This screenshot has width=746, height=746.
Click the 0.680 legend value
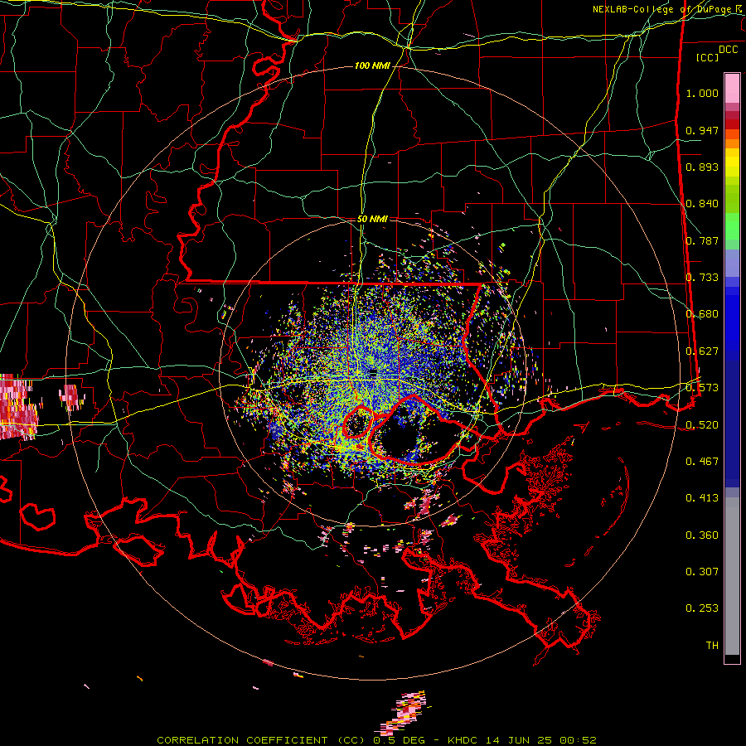[x=702, y=314]
